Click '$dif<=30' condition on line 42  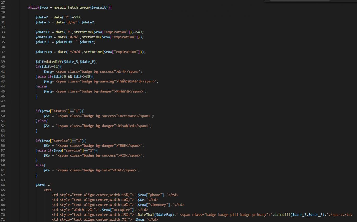83,77
